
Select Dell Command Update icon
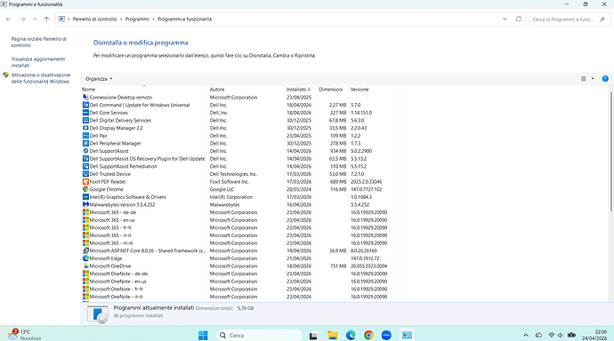pyautogui.click(x=85, y=105)
